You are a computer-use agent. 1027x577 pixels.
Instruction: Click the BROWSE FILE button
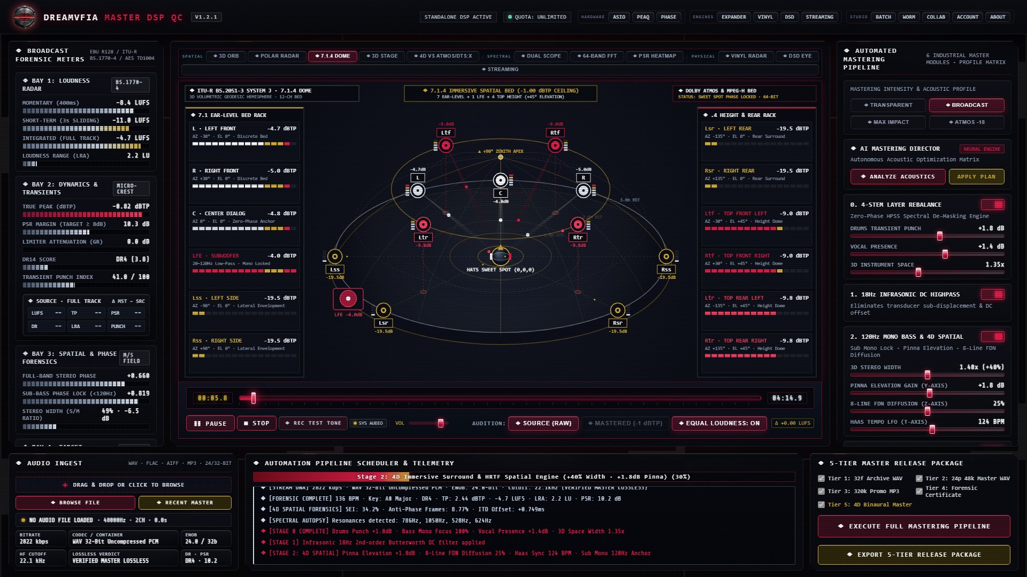click(x=75, y=503)
